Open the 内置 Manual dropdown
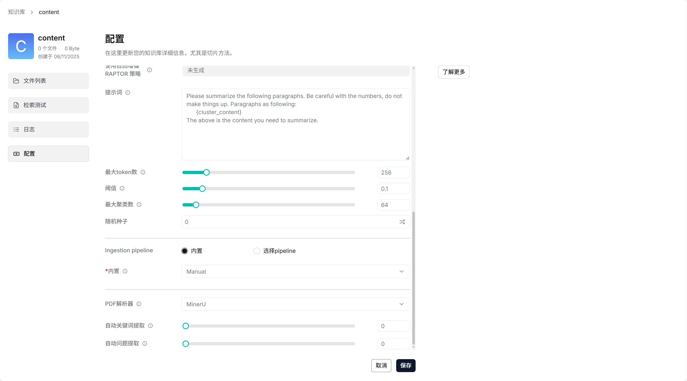 coord(295,271)
